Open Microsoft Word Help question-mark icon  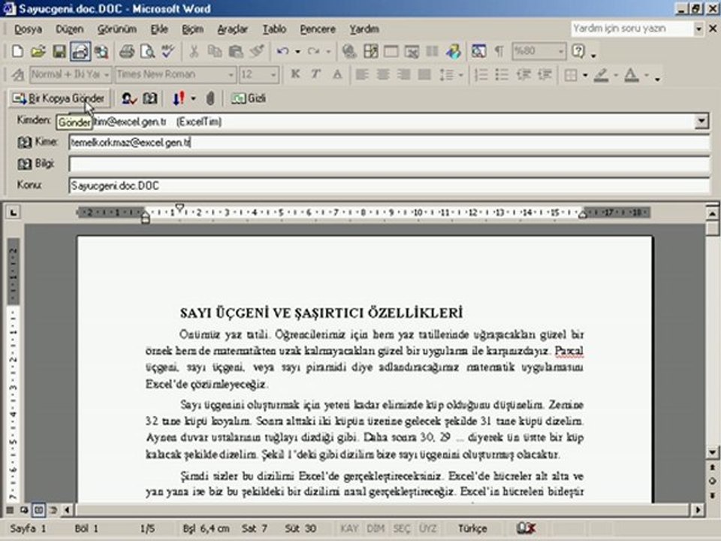click(x=578, y=51)
